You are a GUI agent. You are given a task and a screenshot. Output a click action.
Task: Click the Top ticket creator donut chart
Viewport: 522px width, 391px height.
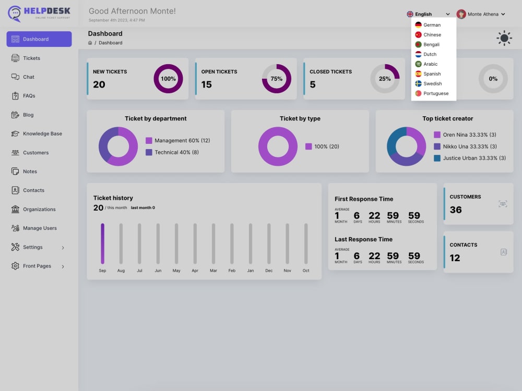406,146
